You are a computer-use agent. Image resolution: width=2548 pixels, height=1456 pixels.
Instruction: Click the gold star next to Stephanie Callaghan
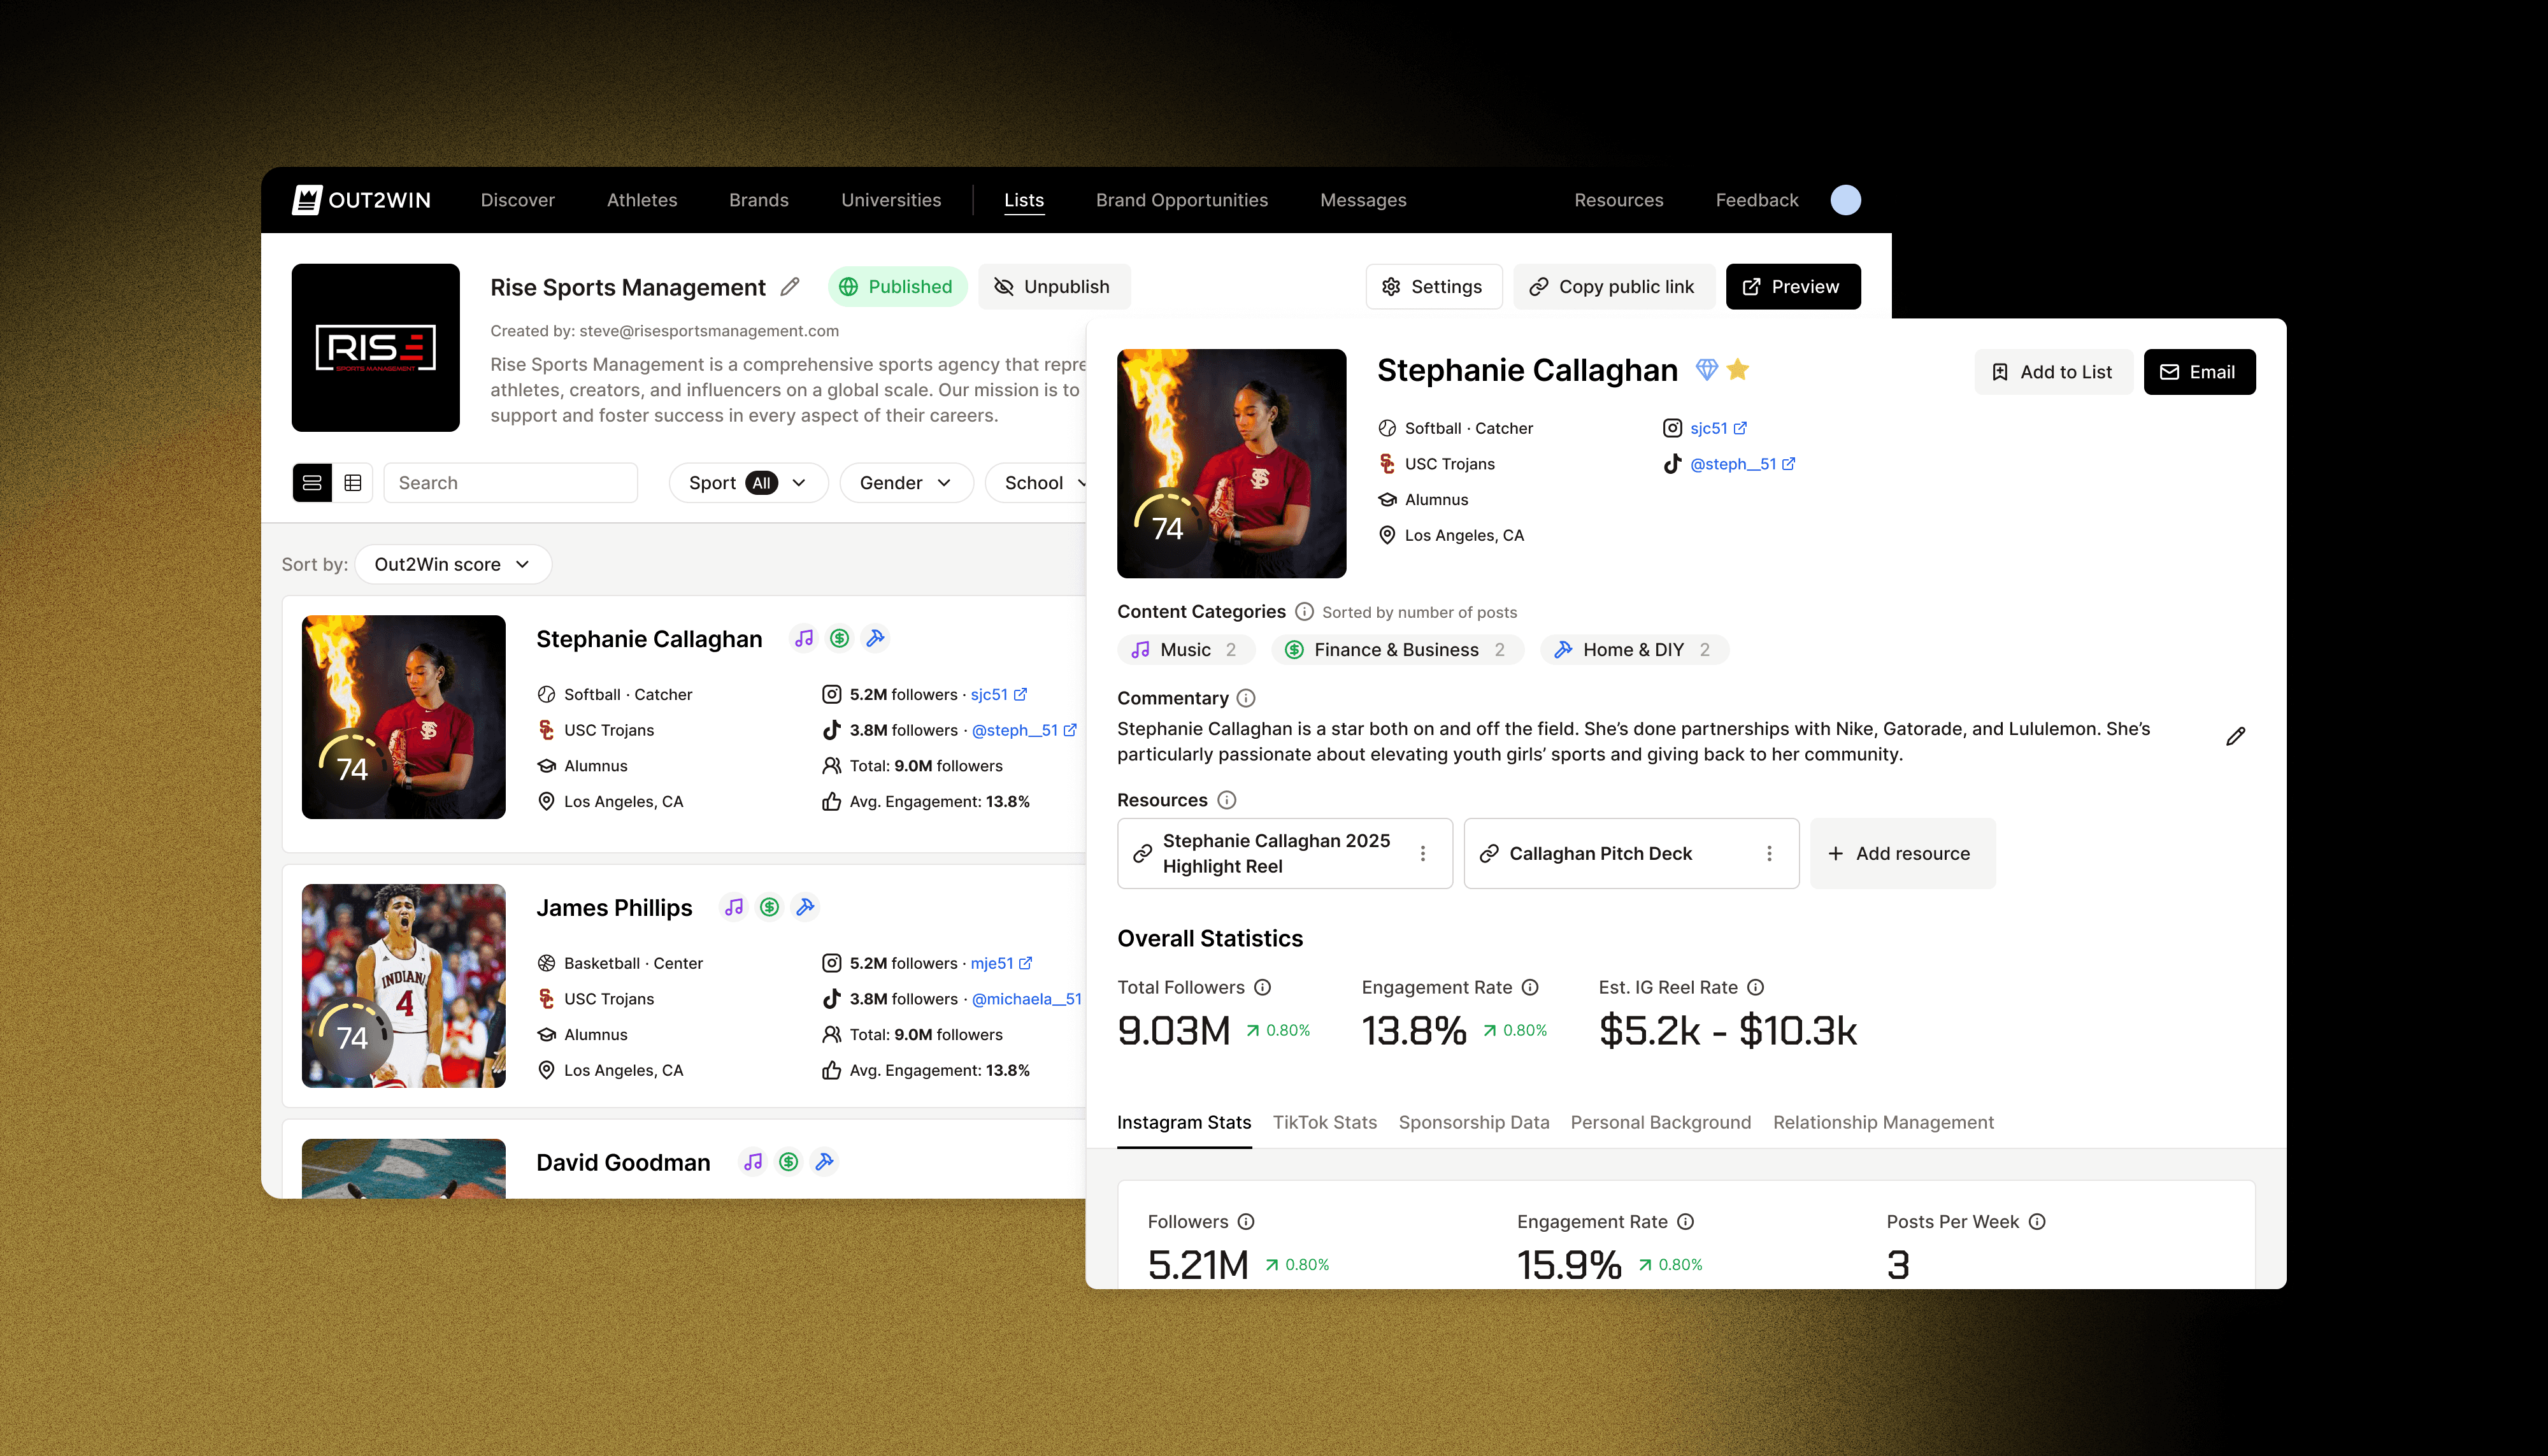coord(1738,370)
